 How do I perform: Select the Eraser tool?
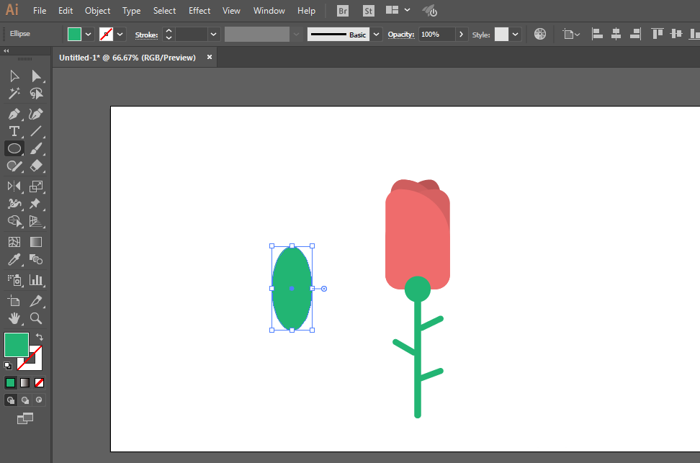36,166
